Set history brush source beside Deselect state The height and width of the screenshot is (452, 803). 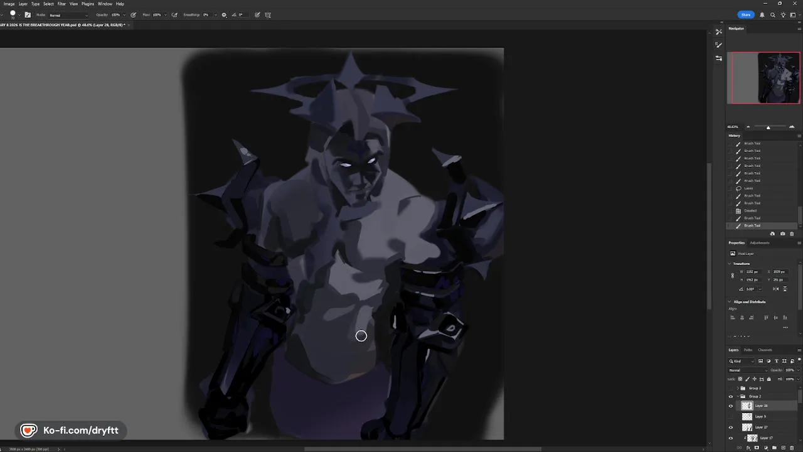730,211
